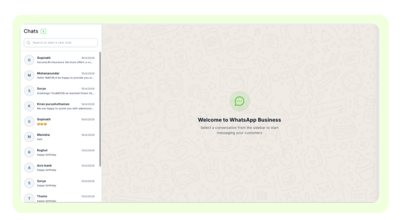Click the 16/4/2026 date on Gopinath chat

(x=88, y=58)
